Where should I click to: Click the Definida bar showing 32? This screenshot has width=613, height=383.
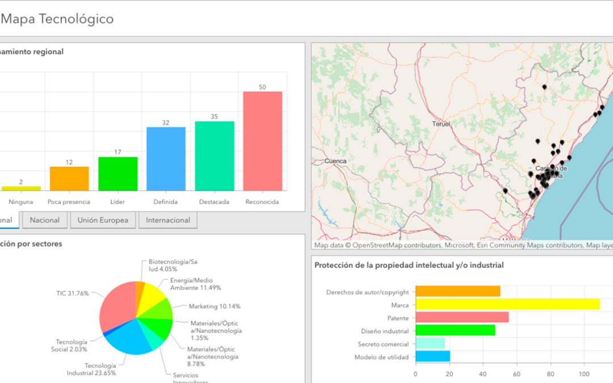click(x=166, y=159)
